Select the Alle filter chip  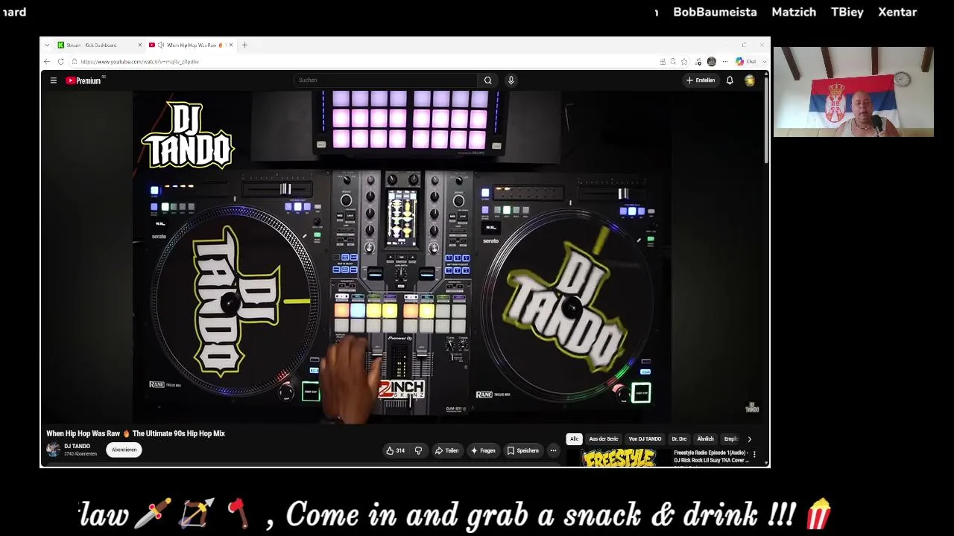pos(574,439)
